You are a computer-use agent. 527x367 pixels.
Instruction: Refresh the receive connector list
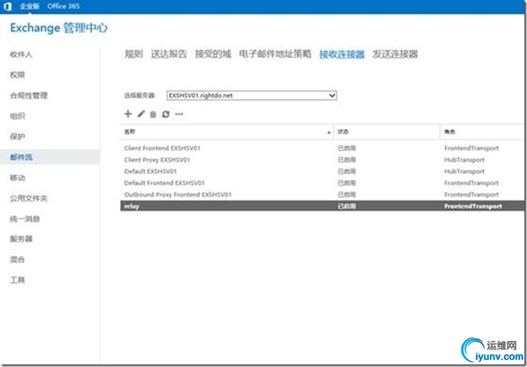165,114
